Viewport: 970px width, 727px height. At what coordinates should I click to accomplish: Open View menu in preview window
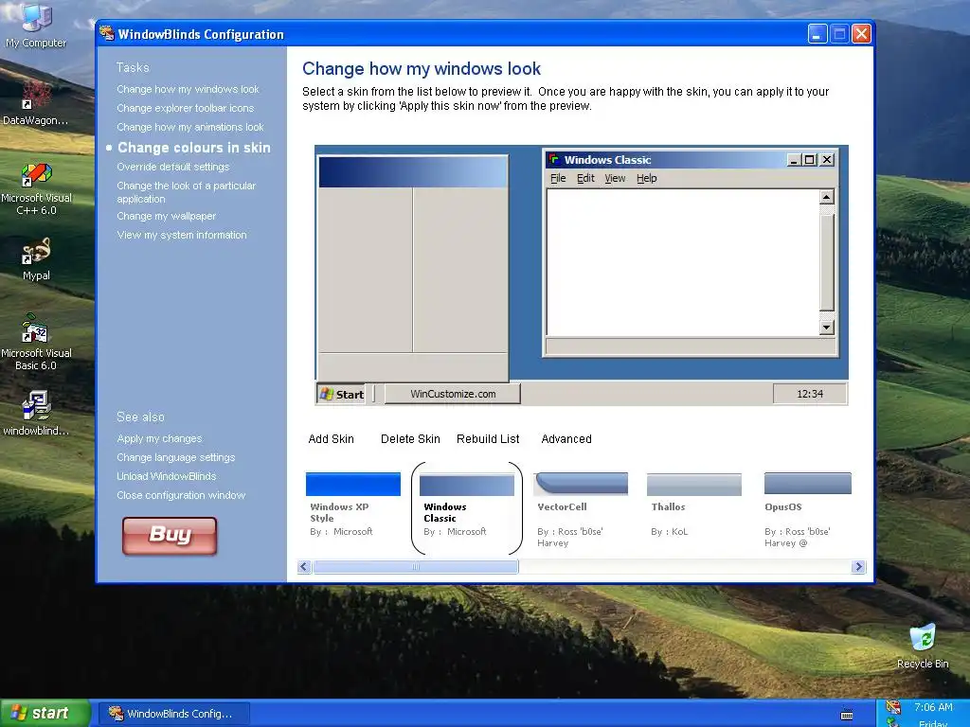point(615,178)
